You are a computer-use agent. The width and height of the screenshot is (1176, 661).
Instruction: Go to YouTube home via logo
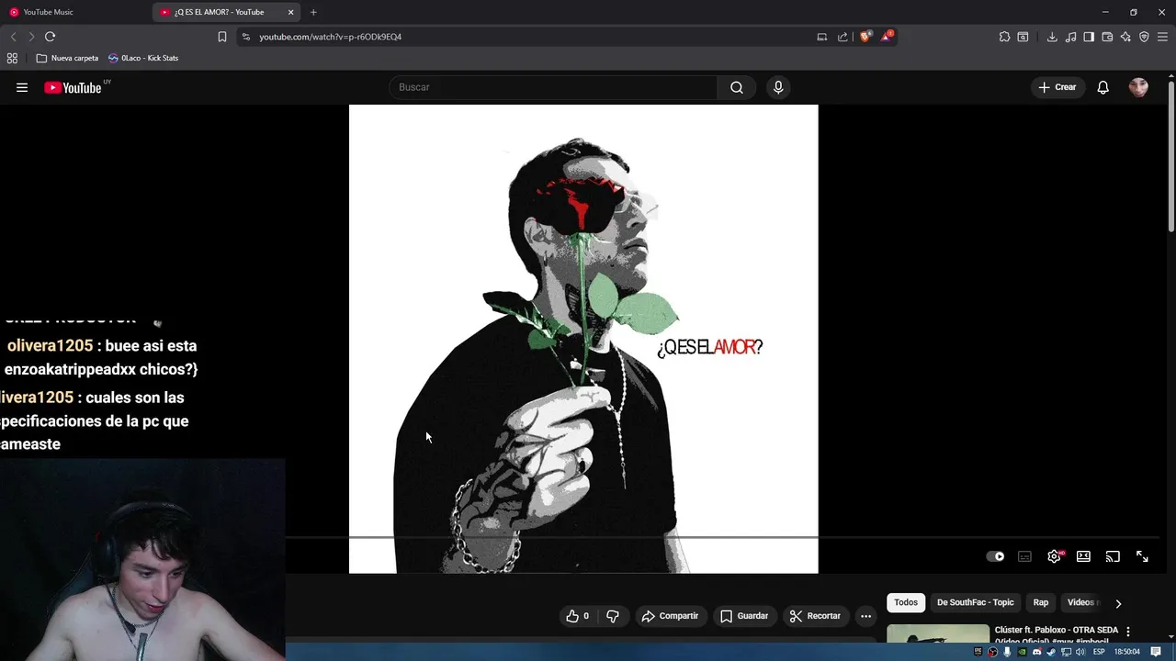coord(73,87)
